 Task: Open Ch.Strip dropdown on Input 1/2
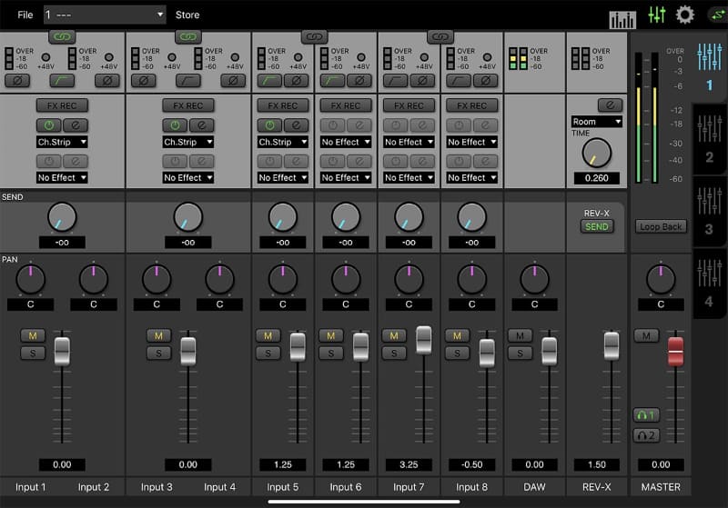click(x=62, y=142)
